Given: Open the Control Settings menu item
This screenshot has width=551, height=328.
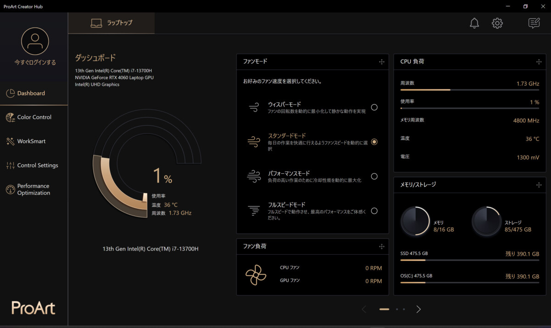Looking at the screenshot, I should 34,166.
